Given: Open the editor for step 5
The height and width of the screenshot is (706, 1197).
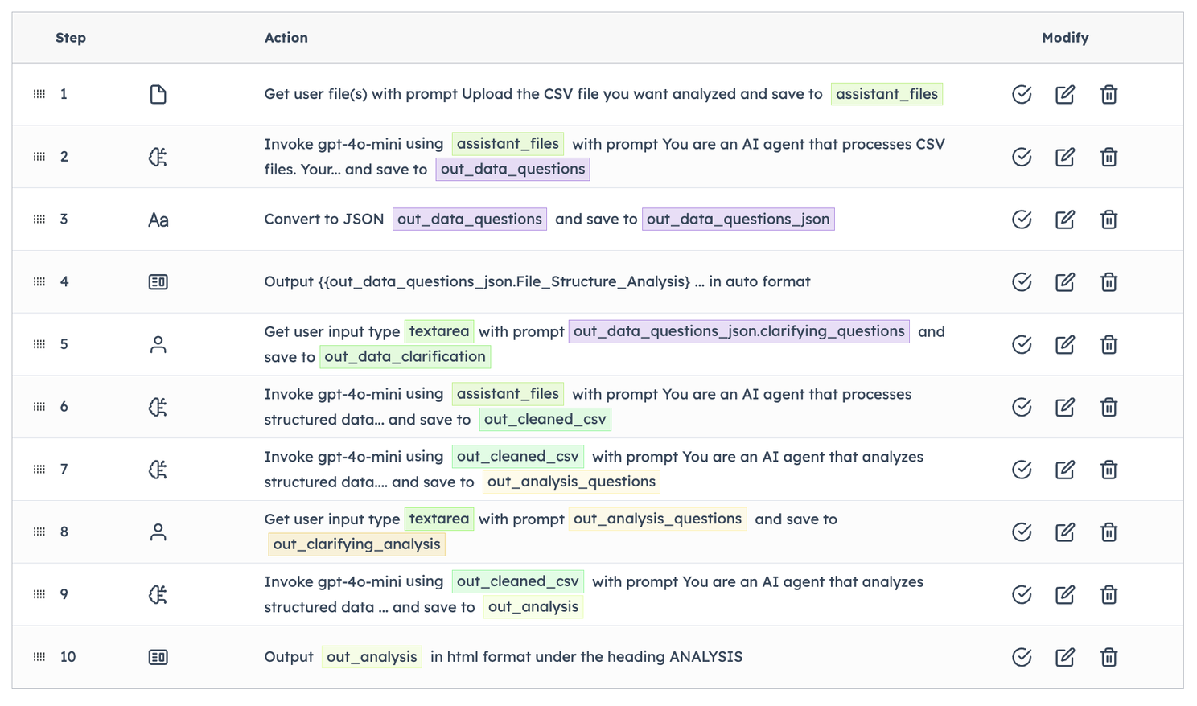Looking at the screenshot, I should click(1064, 344).
